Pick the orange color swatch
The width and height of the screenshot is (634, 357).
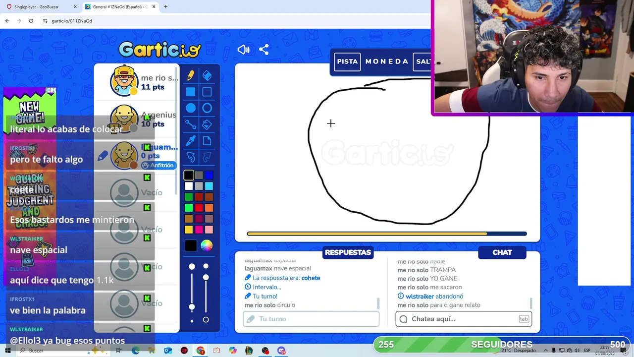[x=209, y=208]
